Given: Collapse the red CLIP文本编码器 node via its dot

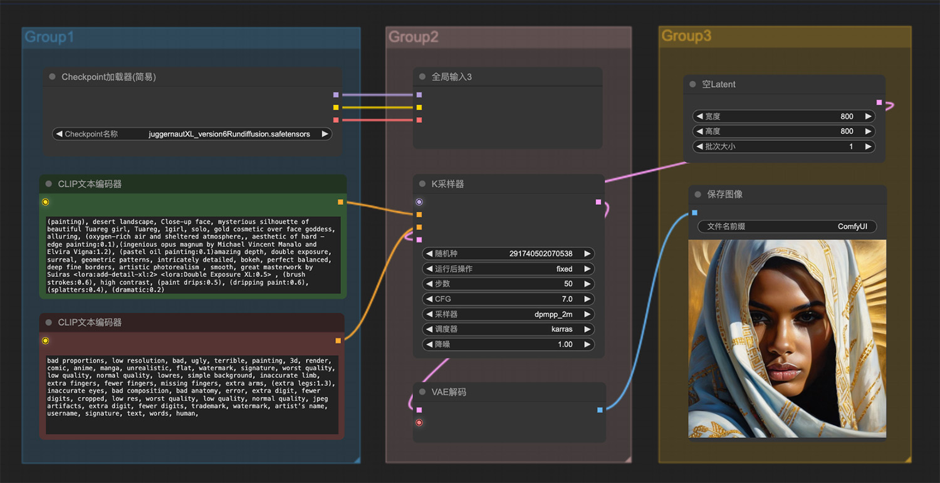Looking at the screenshot, I should click(x=49, y=323).
